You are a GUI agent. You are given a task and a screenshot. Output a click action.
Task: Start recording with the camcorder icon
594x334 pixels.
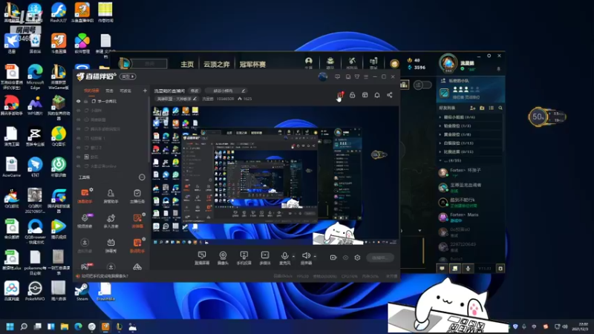pyautogui.click(x=333, y=258)
